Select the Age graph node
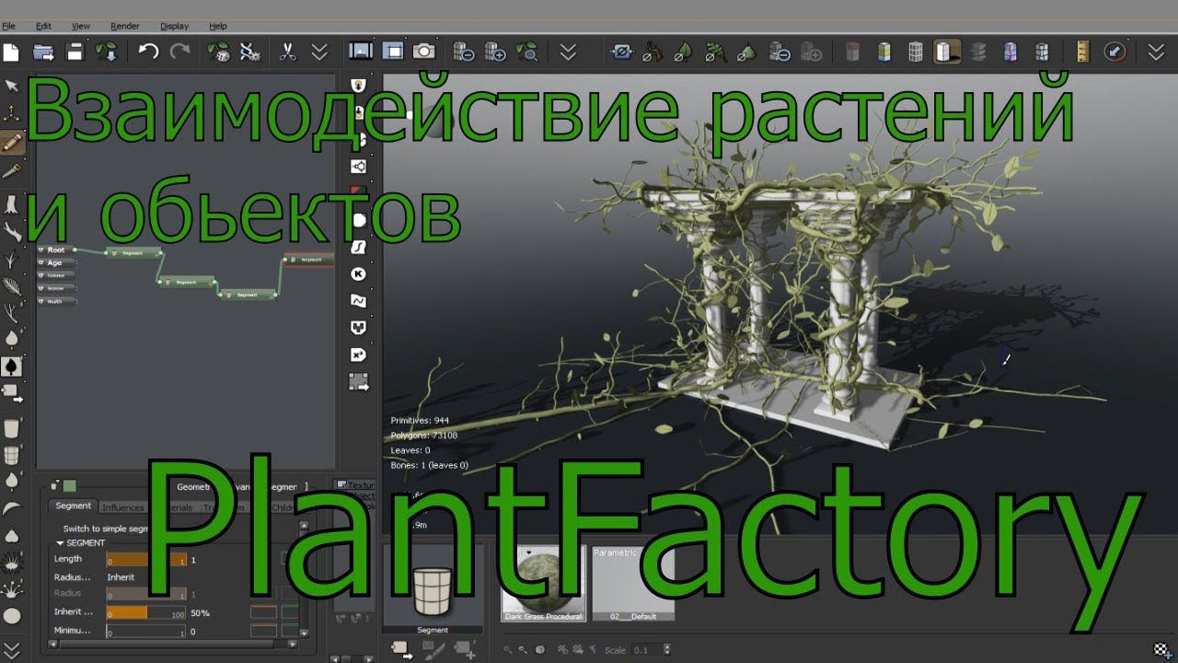Screen dimensions: 1178x663 click(x=55, y=262)
